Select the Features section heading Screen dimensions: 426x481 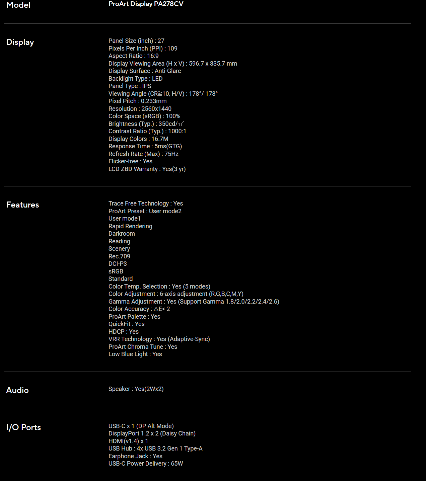22,205
